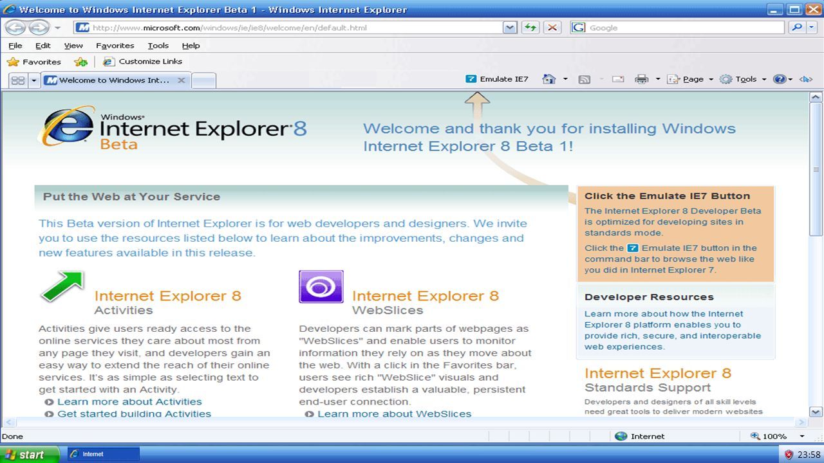Expand the address bar history dropdown

[x=510, y=28]
